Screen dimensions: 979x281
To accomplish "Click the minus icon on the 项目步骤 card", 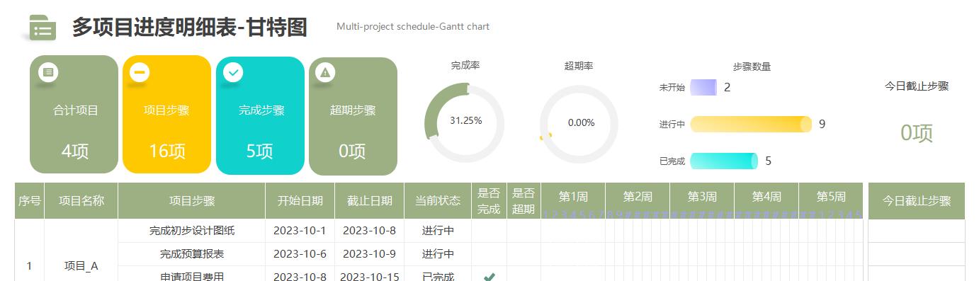I will [x=140, y=72].
